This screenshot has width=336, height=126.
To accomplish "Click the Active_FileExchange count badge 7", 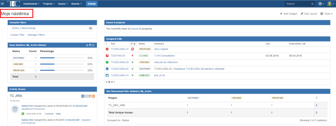I will pos(91,28).
